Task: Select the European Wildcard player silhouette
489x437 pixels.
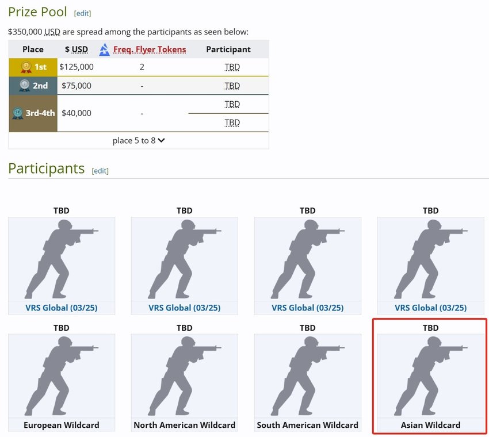Action: 62,375
